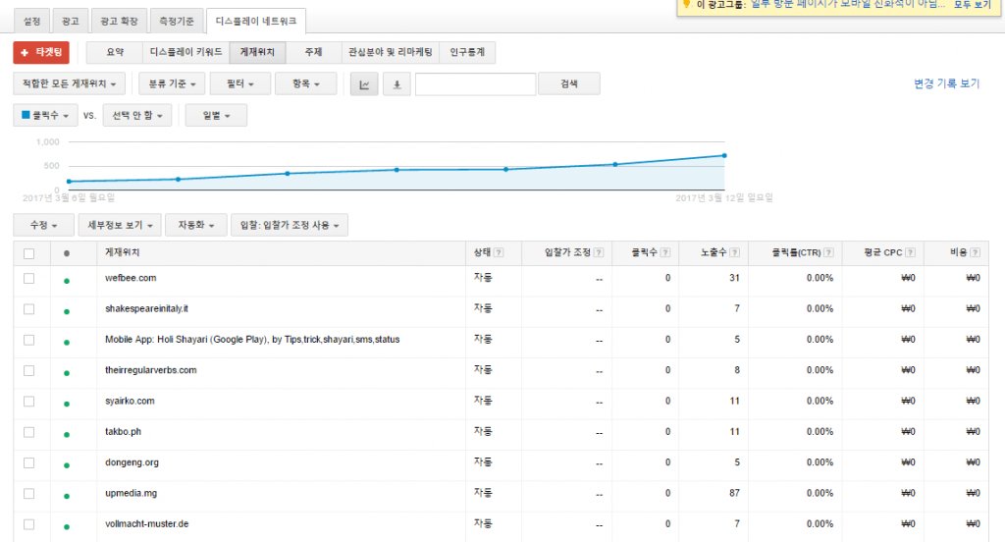Click the vollmacht-muster.de placement text
This screenshot has height=542, width=1005.
(147, 524)
